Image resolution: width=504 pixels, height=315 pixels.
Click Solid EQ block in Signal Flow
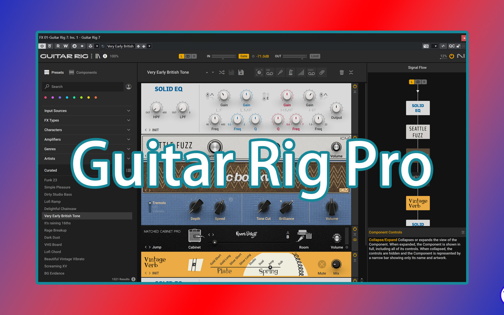click(418, 108)
